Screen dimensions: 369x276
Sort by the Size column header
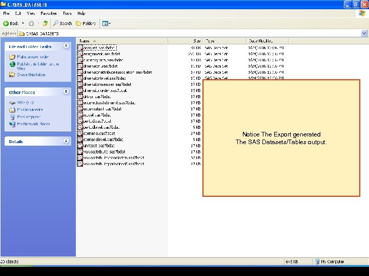185,41
